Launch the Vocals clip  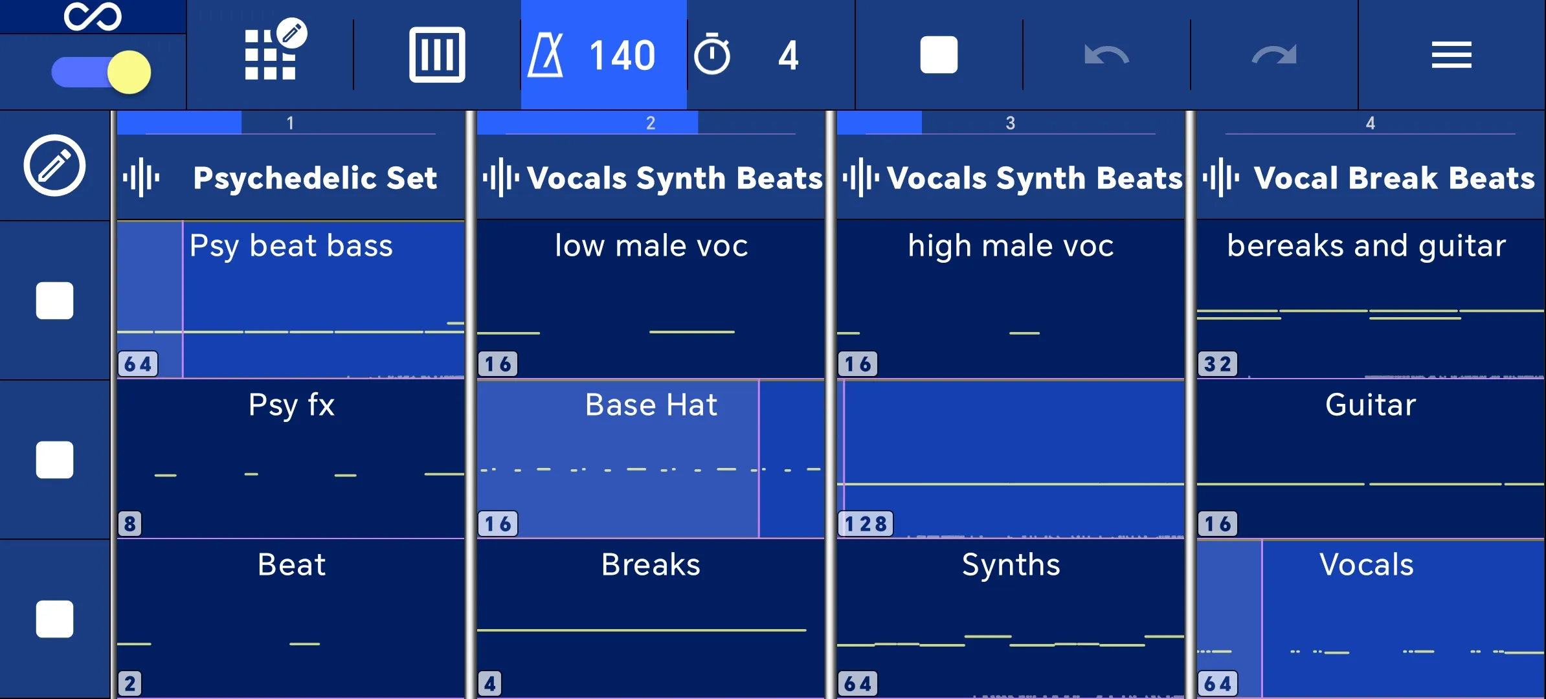click(1371, 619)
